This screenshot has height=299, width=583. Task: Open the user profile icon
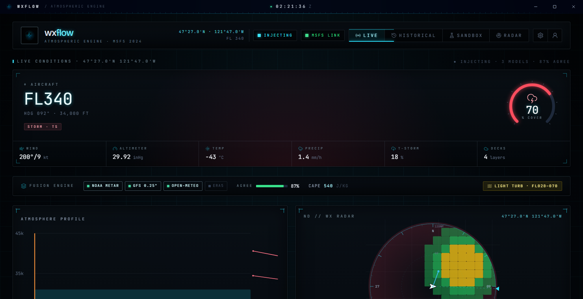pyautogui.click(x=555, y=35)
